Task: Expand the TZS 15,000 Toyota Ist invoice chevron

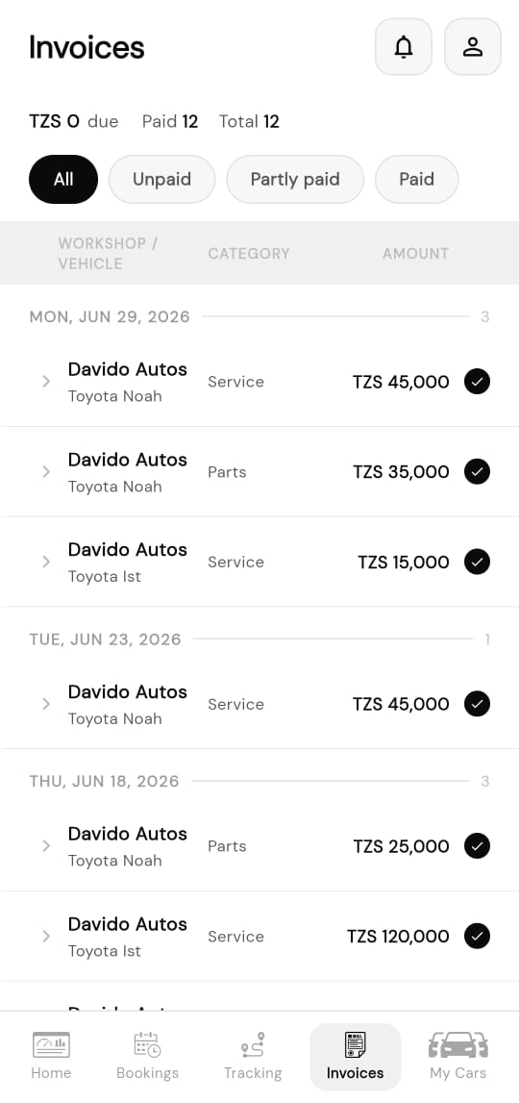Action: (x=46, y=562)
